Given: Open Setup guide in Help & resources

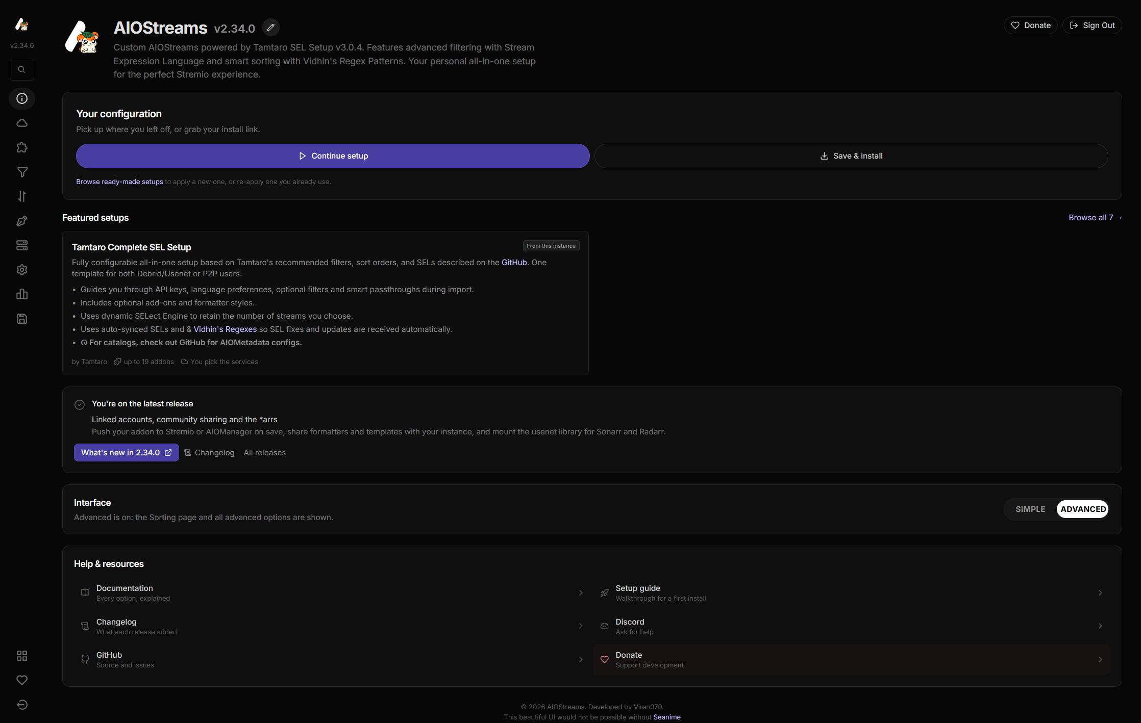Looking at the screenshot, I should [852, 592].
